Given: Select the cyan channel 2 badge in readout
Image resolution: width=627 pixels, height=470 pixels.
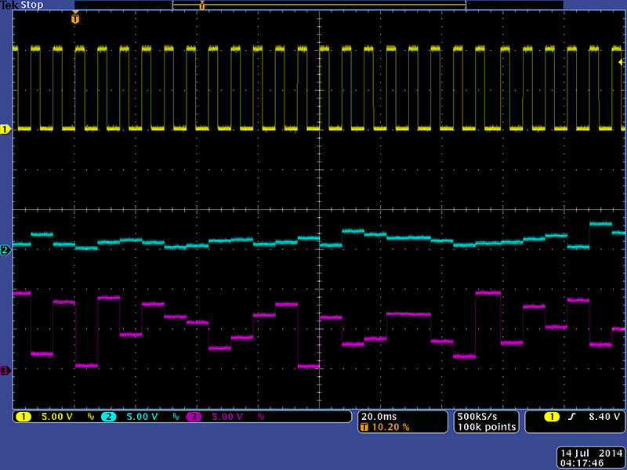Looking at the screenshot, I should coord(108,417).
